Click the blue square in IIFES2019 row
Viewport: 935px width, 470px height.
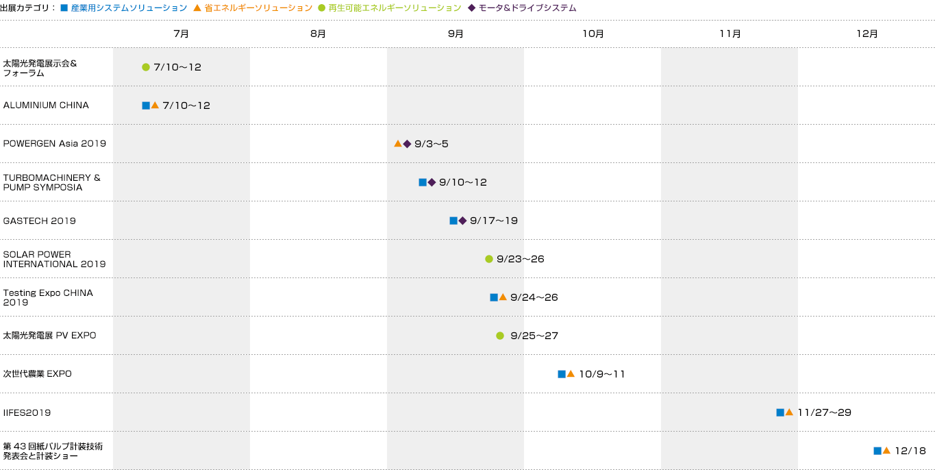780,412
